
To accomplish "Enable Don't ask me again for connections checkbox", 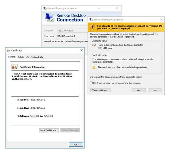I will (x=91, y=83).
